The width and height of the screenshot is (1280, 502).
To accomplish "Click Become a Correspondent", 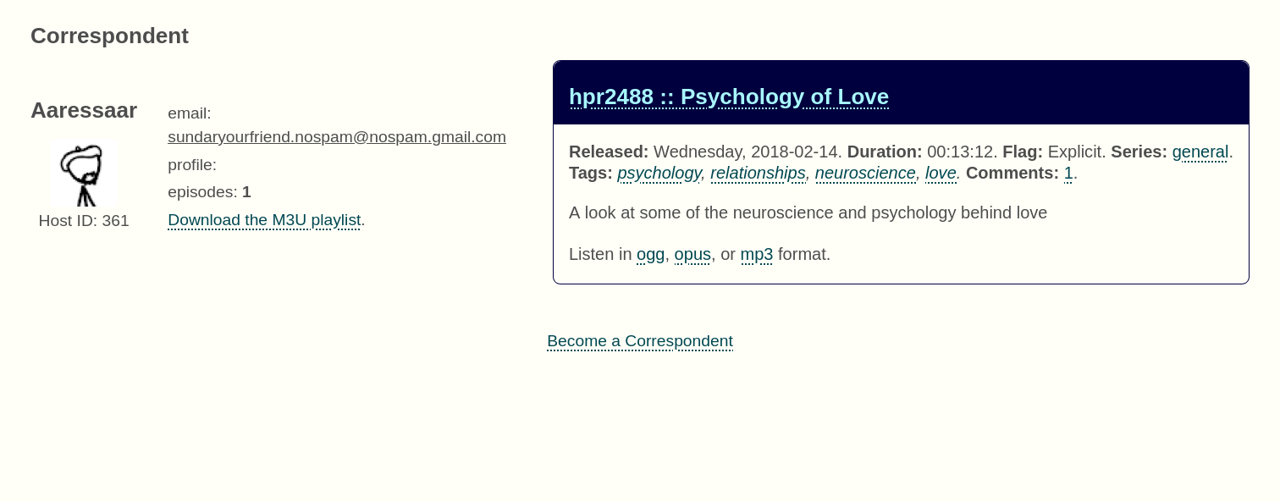I will (x=639, y=341).
